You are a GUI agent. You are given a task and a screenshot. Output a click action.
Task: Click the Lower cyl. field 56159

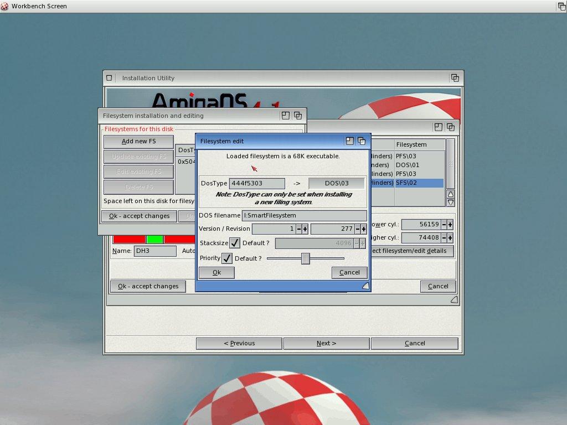(421, 225)
